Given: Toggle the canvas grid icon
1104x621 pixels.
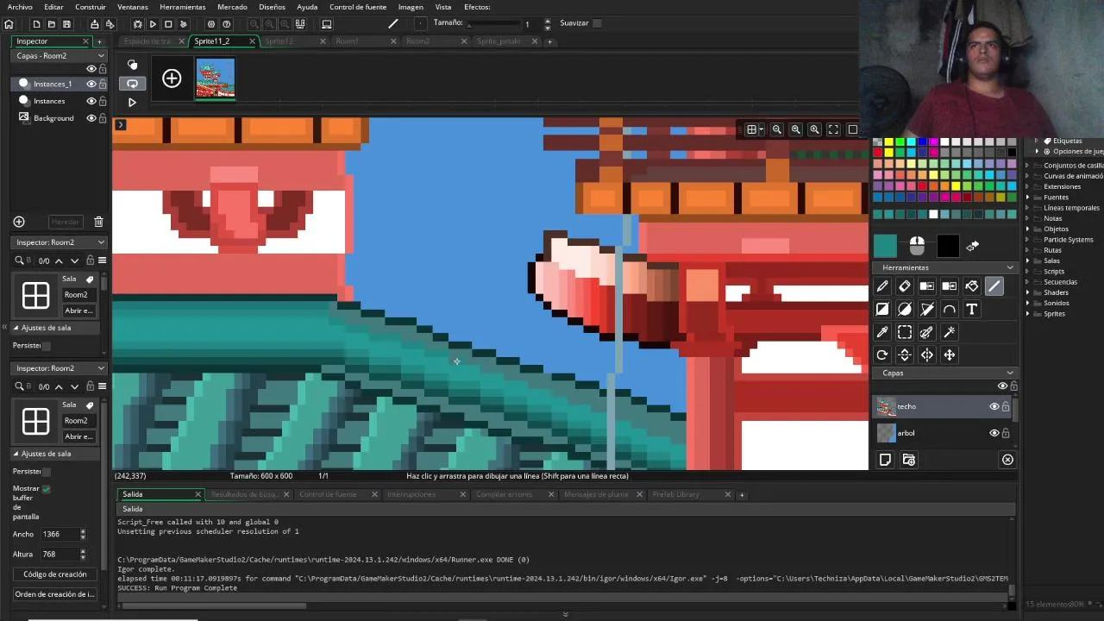Looking at the screenshot, I should [x=752, y=129].
